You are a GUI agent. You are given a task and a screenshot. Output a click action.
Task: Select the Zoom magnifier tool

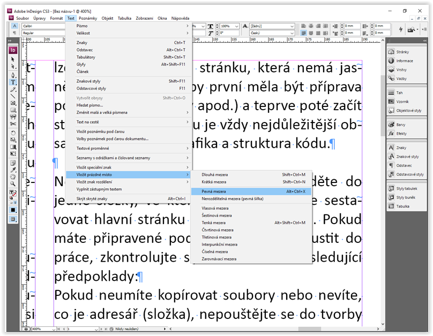coord(13,184)
